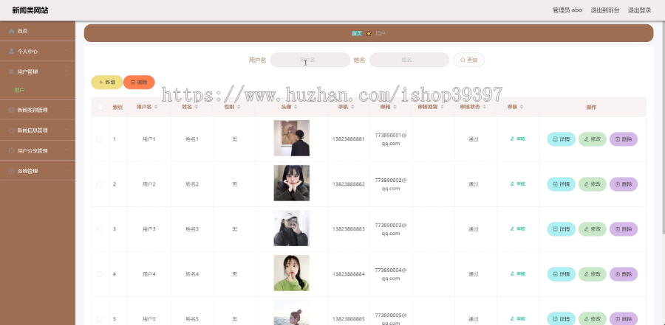Open avatar thumbnail of 用户4
The width and height of the screenshot is (665, 325).
click(x=291, y=273)
